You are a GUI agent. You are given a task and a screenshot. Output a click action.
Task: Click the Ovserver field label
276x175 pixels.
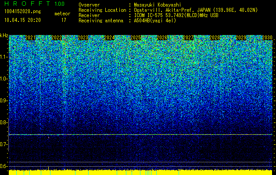tap(89, 5)
